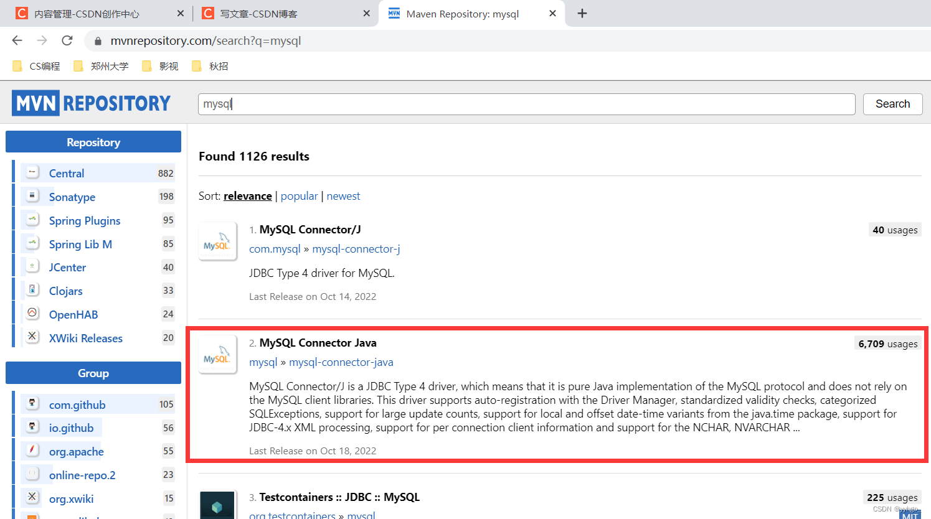Close the Maven Repository tab
This screenshot has width=931, height=519.
point(552,13)
